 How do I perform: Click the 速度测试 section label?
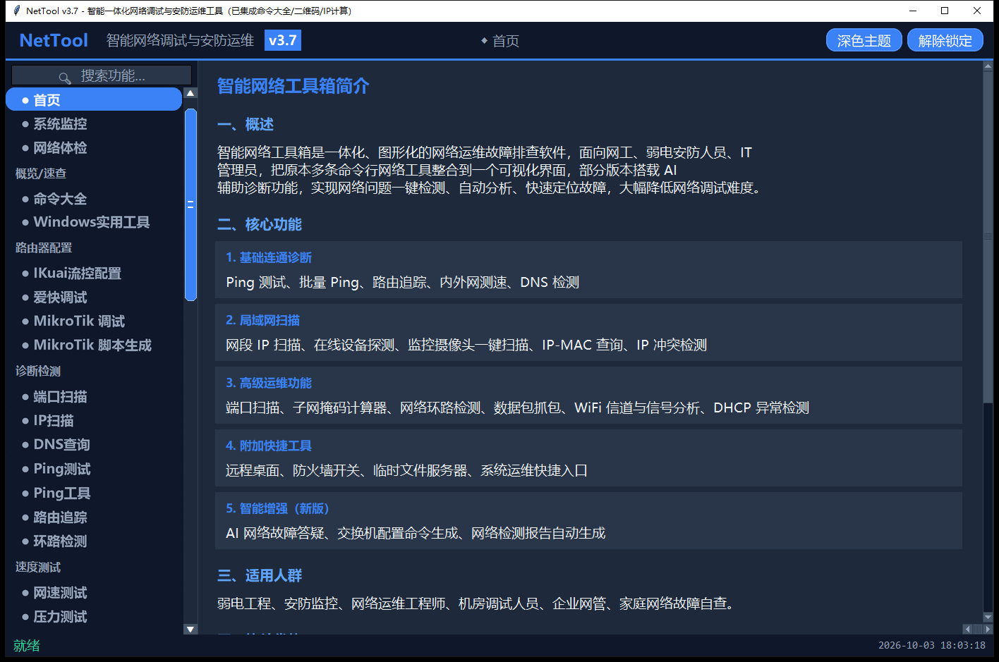[38, 567]
